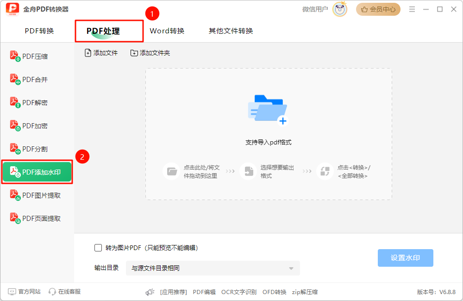Select the PDF添加水印 watermark item

(37, 172)
